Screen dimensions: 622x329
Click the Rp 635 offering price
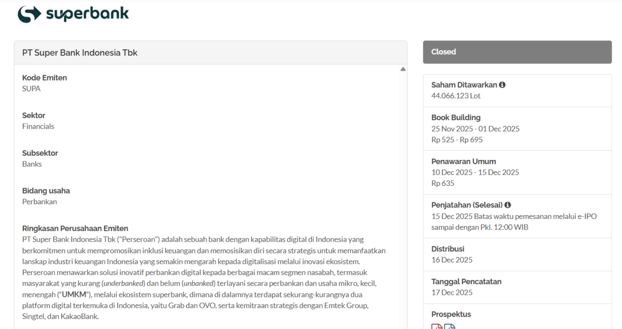point(443,183)
